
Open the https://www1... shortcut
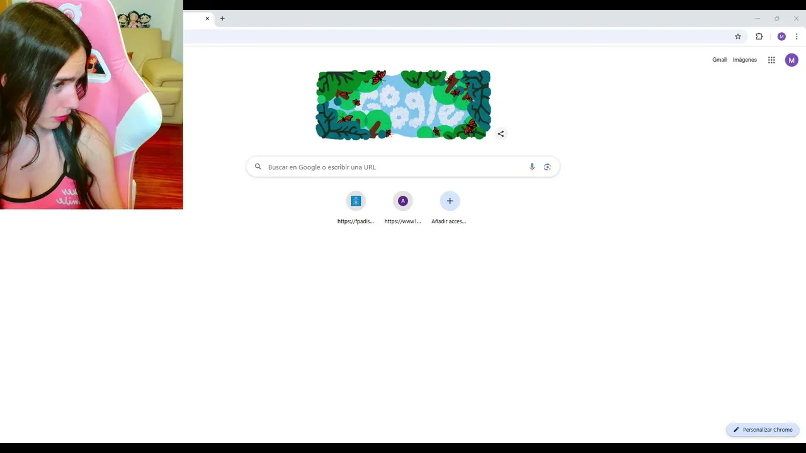point(403,208)
